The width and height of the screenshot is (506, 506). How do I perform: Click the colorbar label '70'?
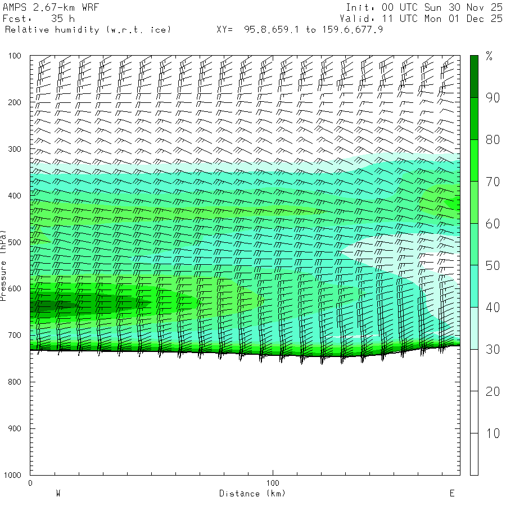coord(493,182)
